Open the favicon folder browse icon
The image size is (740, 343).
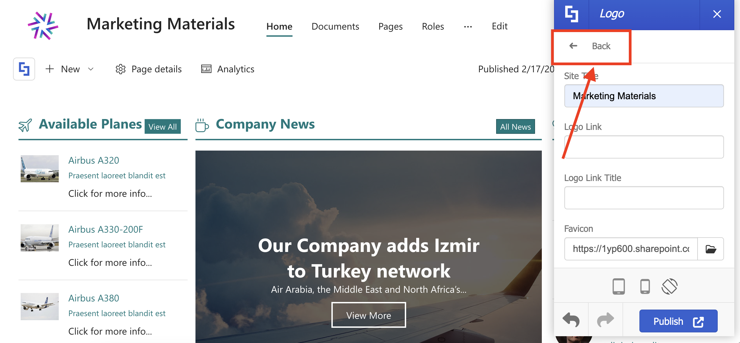pos(710,249)
